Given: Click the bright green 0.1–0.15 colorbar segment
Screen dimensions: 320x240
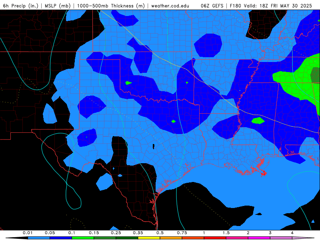Looking at the screenshot, I should coord(83,238).
